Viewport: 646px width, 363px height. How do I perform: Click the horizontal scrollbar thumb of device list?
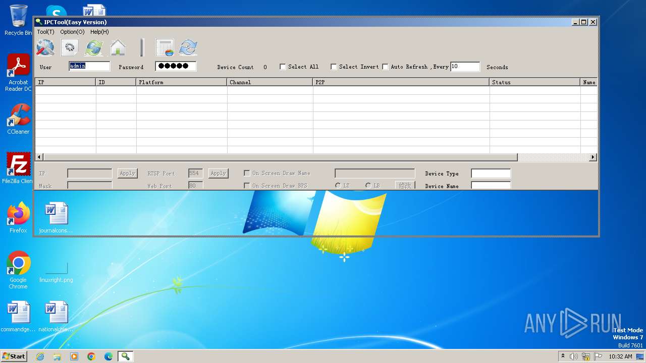(281, 157)
